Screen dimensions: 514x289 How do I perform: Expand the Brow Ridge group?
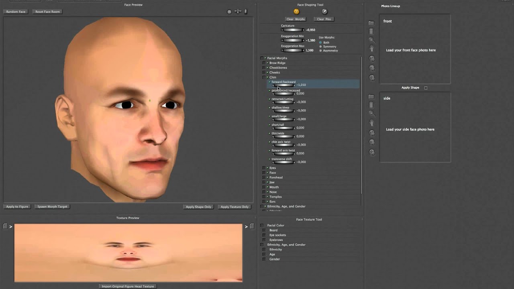pyautogui.click(x=264, y=63)
